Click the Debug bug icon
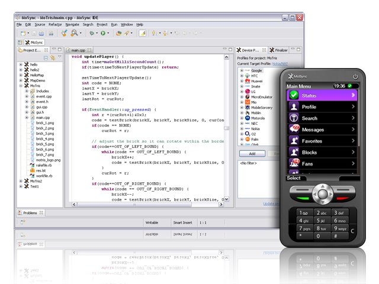The image size is (379, 284). click(92, 33)
